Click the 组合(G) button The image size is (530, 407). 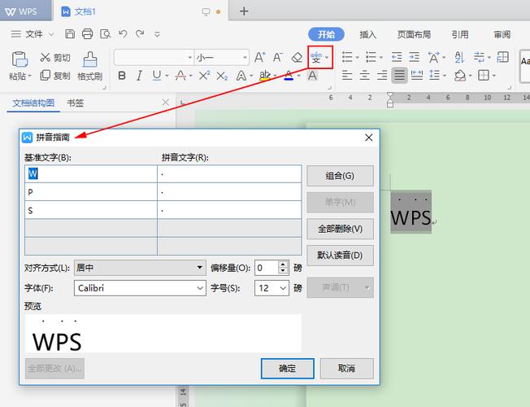[340, 176]
